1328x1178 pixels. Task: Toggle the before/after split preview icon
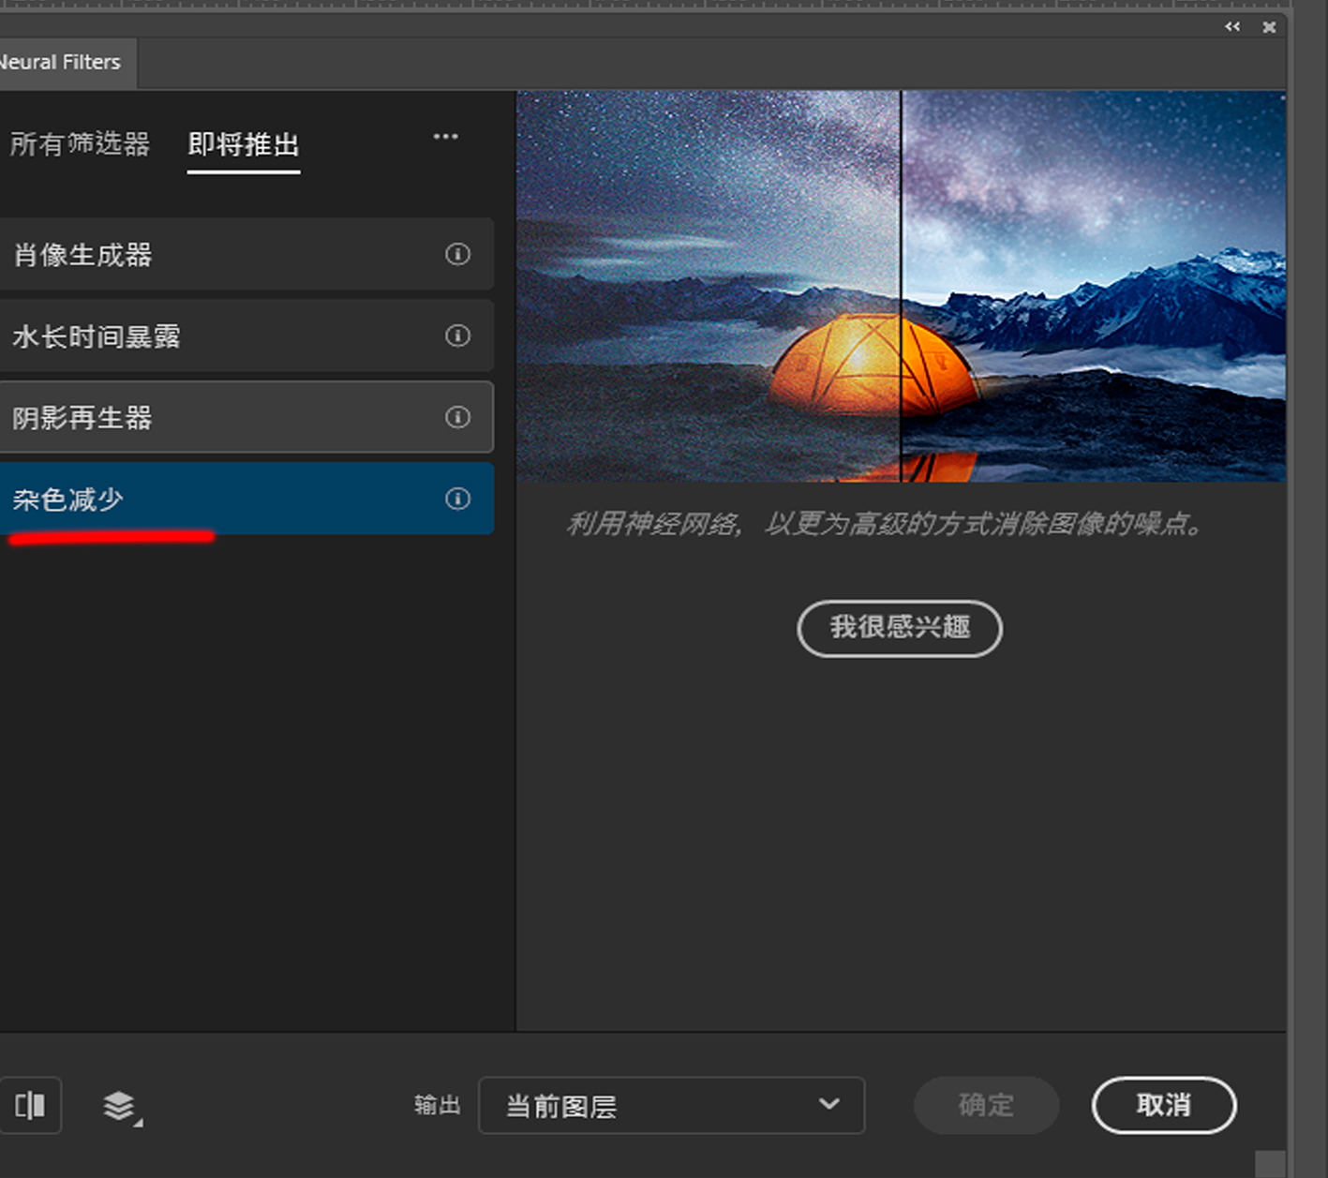click(31, 1106)
